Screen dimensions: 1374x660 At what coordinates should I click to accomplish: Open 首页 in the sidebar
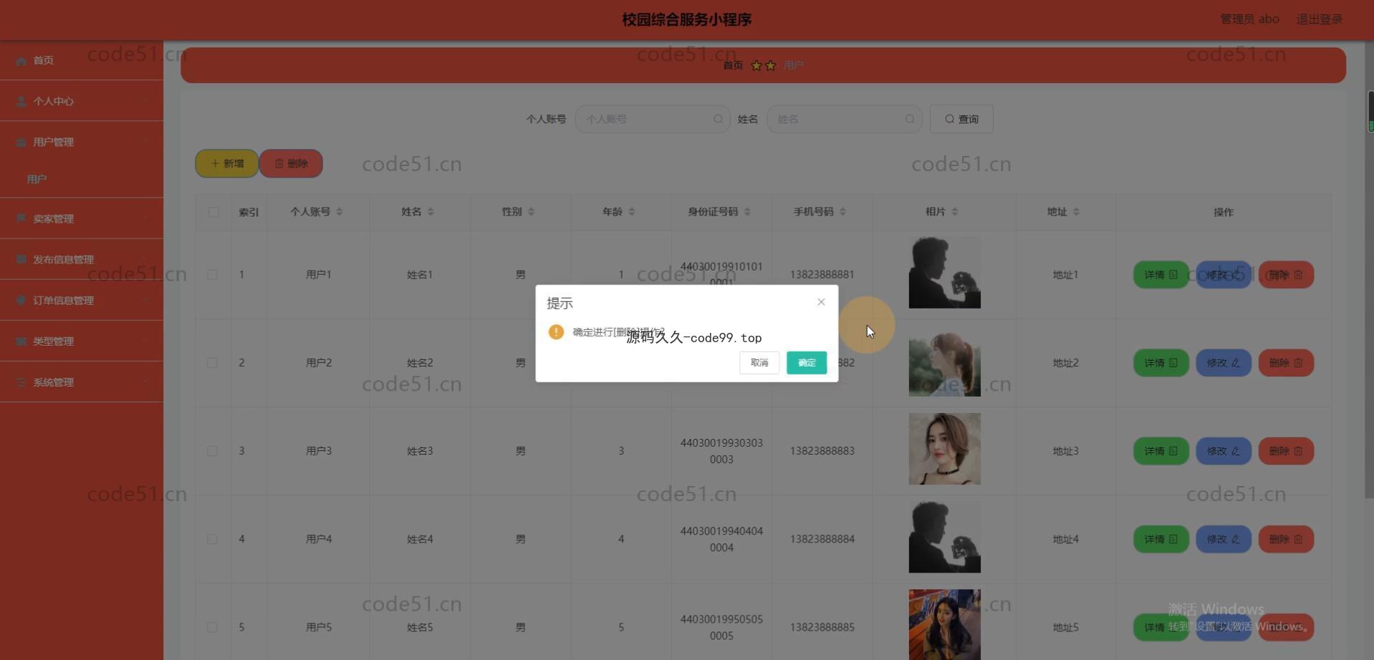[x=82, y=60]
